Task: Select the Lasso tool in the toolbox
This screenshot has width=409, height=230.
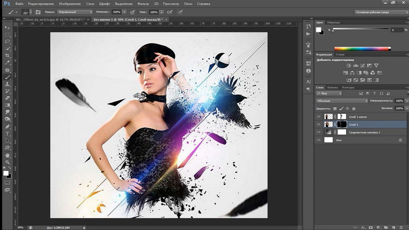Action: 7,41
